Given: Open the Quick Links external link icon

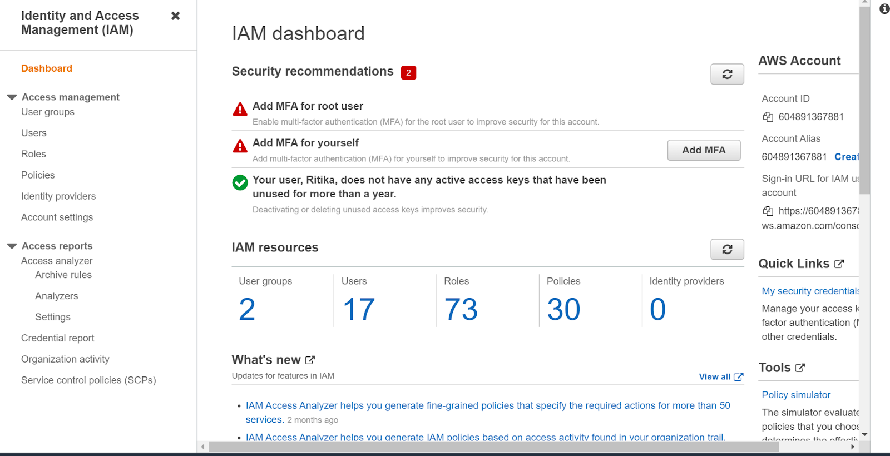Looking at the screenshot, I should 839,264.
